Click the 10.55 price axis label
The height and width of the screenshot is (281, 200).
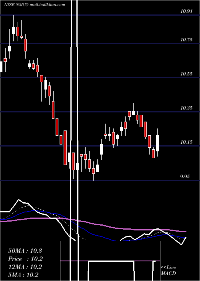[186, 73]
